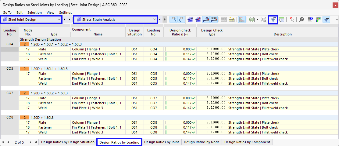
Task: Toggle the first selection-sync arrow icon
Action: 173,20
